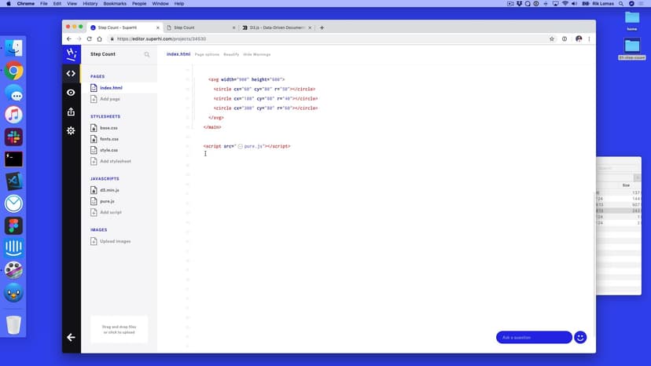The height and width of the screenshot is (366, 651).
Task: Click the search icon beside Step Count
Action: click(x=146, y=55)
